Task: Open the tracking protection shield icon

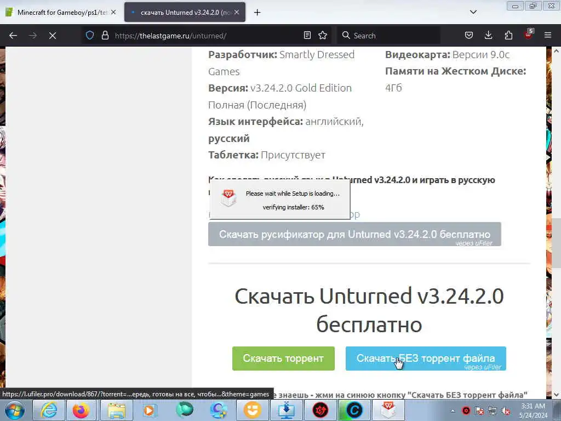Action: coord(90,35)
